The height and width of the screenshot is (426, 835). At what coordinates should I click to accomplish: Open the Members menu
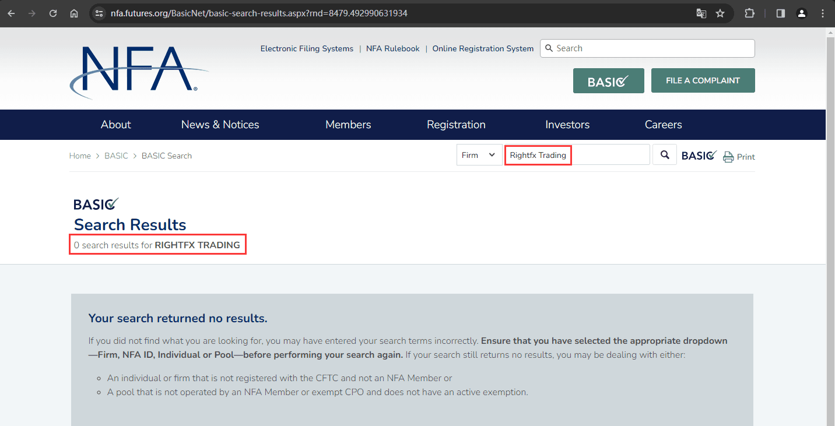pos(348,125)
